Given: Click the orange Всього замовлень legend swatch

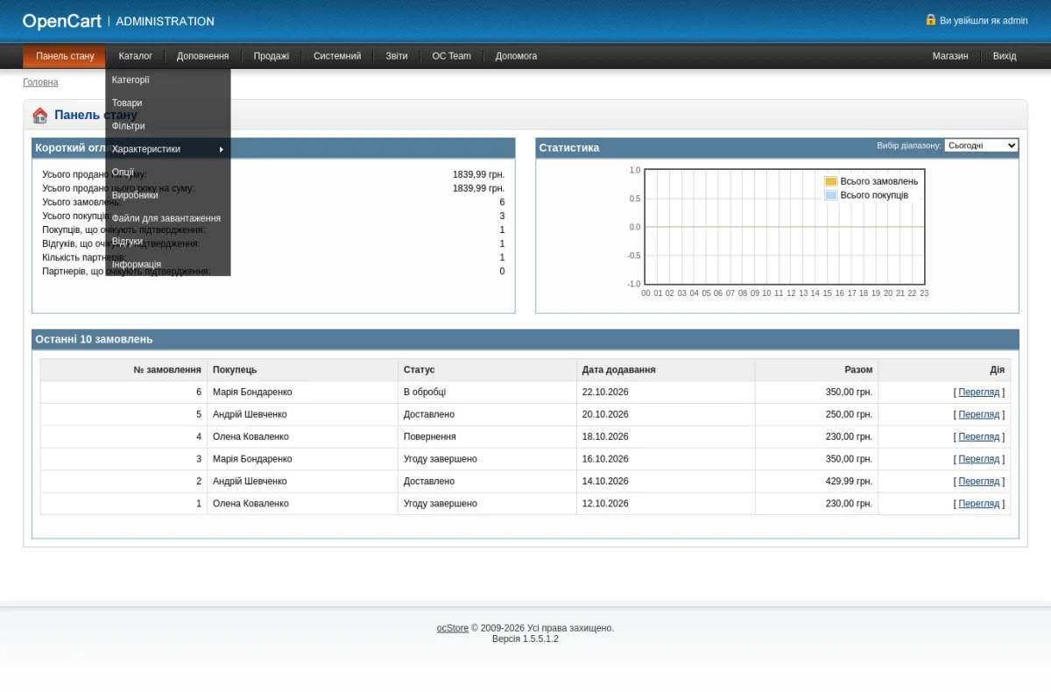Looking at the screenshot, I should 830,181.
